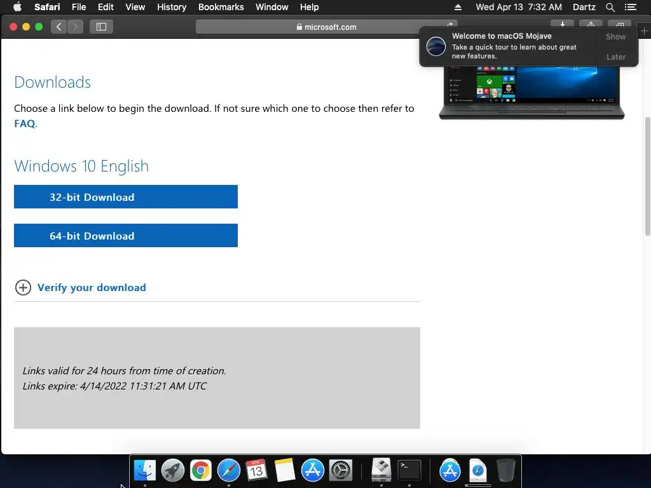Open Applications stack left of Downloads stack
This screenshot has height=488, width=651.
pos(450,470)
